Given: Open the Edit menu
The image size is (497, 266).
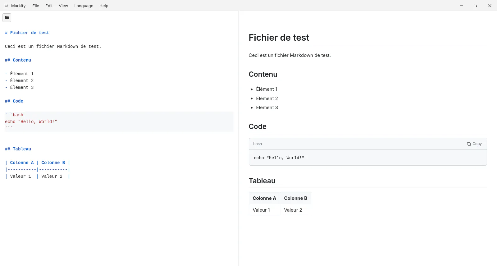Looking at the screenshot, I should pyautogui.click(x=49, y=6).
